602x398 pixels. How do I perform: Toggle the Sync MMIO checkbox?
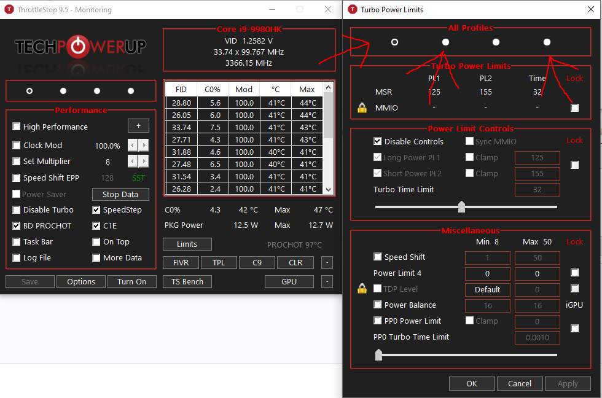point(469,141)
